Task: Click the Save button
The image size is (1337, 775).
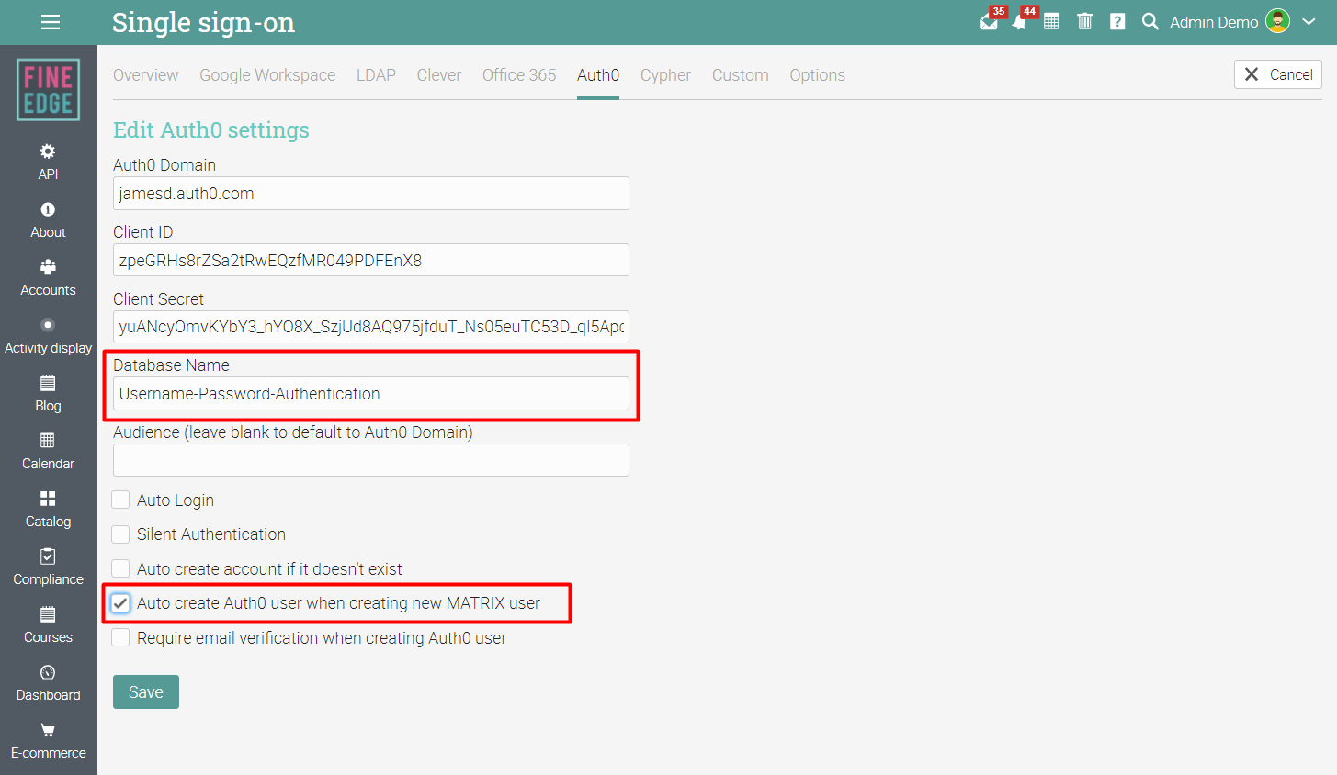Action: 146,692
